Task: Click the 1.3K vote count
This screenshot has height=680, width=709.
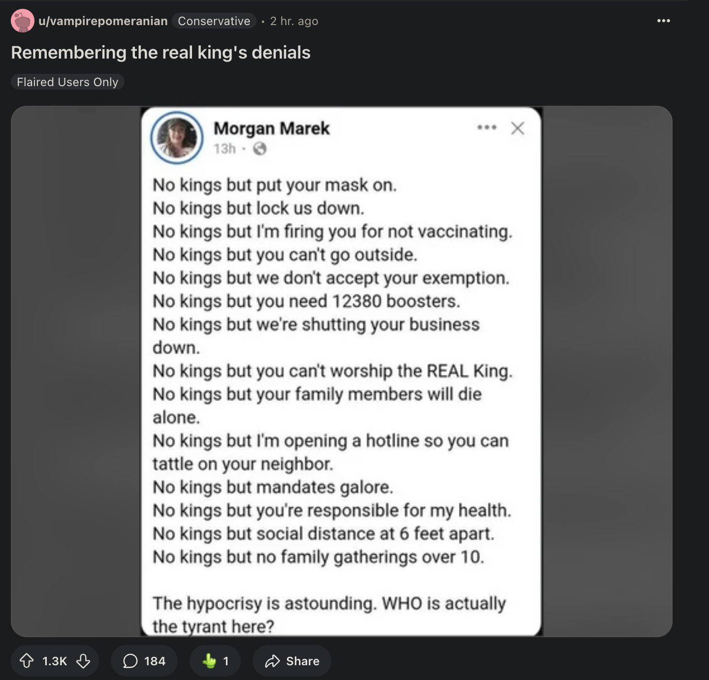Action: pos(55,661)
